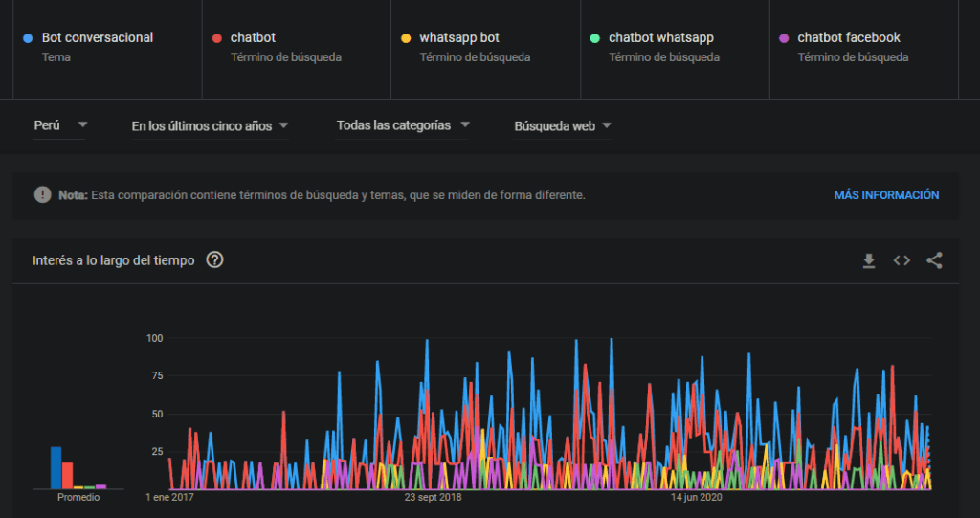This screenshot has width=980, height=518.
Task: Click the purple average bar in Promedio
Action: 100,486
